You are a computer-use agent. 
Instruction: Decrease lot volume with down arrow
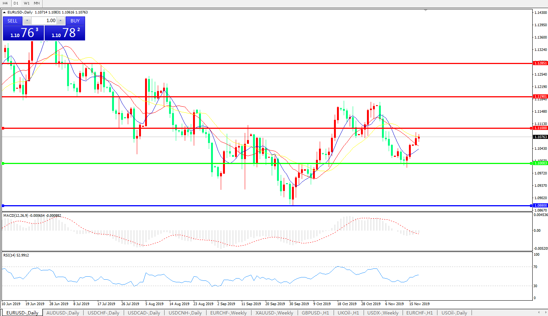click(x=27, y=21)
